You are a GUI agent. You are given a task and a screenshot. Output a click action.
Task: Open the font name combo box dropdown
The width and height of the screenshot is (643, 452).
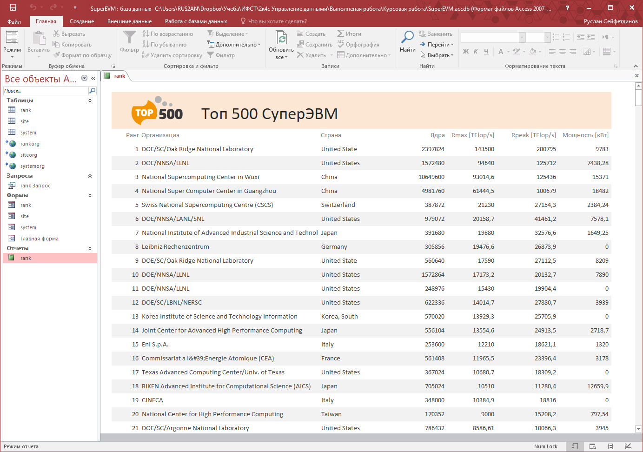[522, 37]
